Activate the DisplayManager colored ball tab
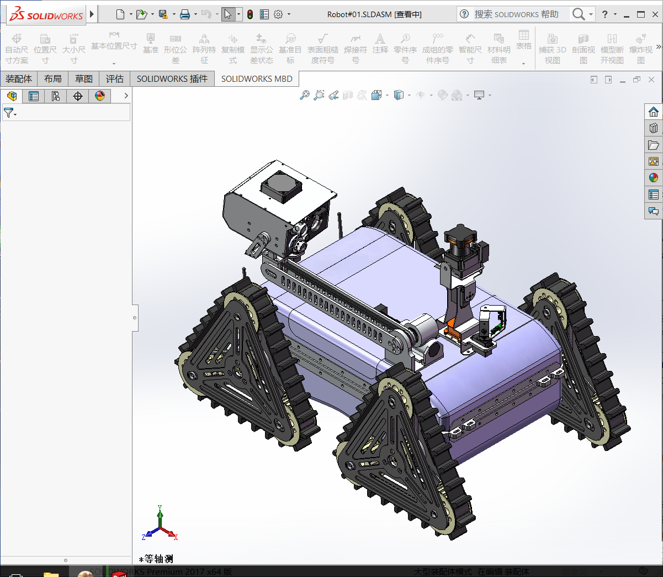 point(100,96)
